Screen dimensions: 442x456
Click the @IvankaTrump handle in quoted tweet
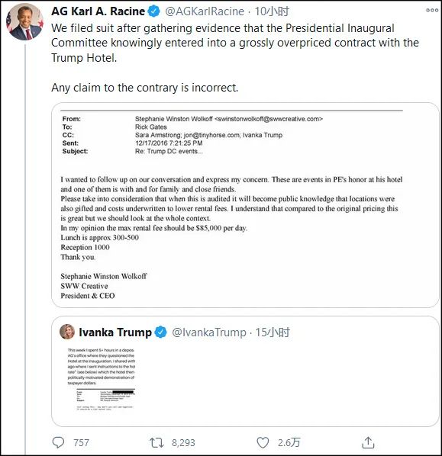209,332
